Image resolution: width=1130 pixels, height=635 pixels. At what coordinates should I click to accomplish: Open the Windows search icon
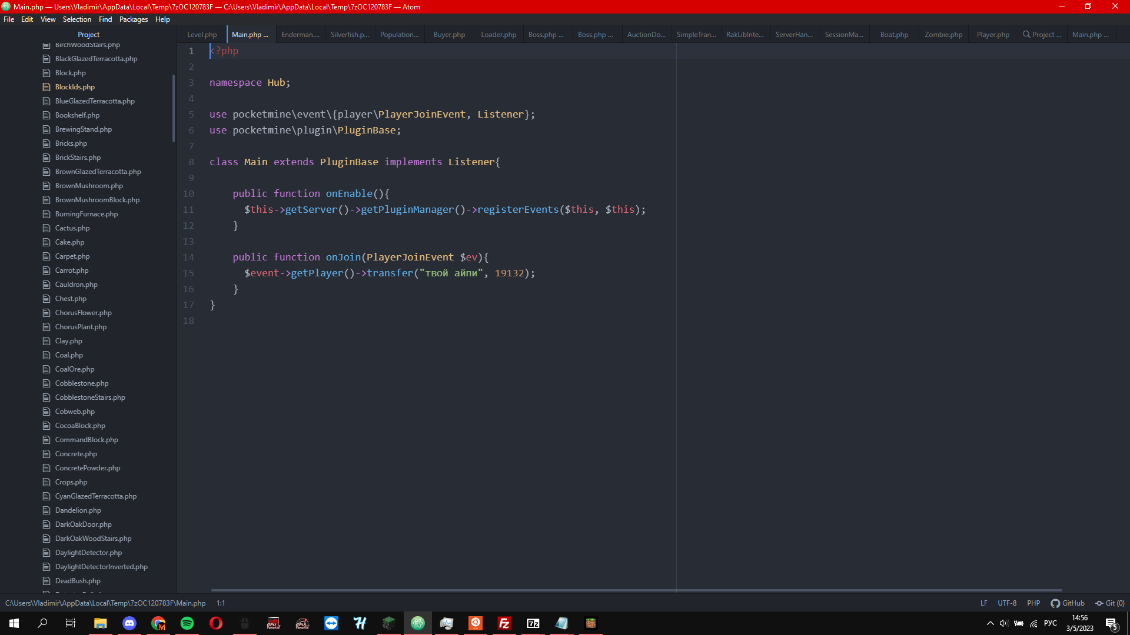click(x=42, y=623)
